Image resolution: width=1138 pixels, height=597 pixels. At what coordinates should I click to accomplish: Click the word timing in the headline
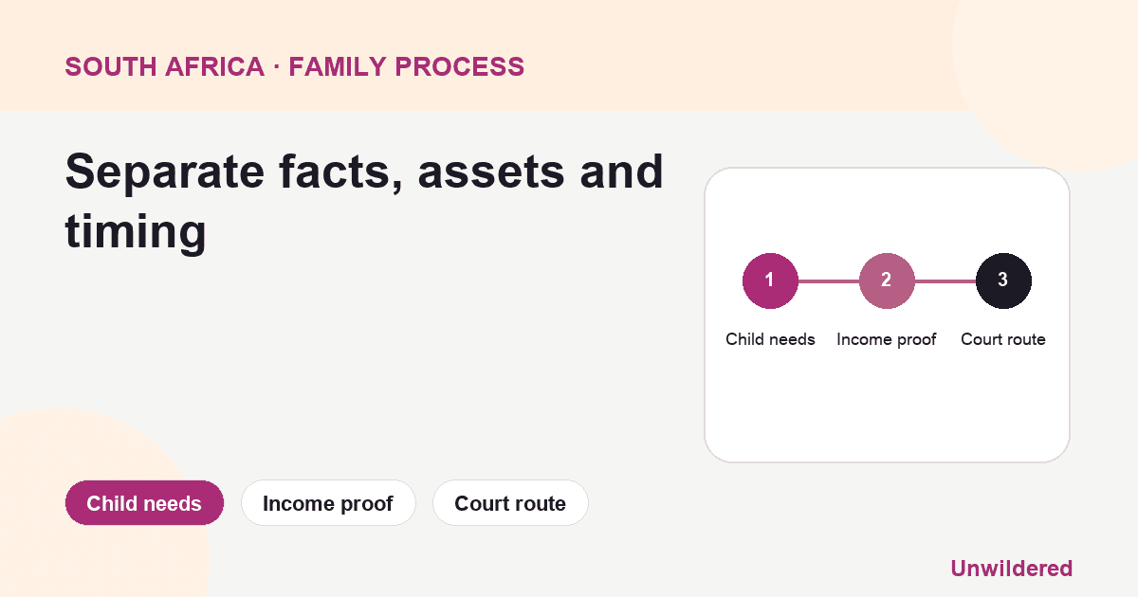136,231
